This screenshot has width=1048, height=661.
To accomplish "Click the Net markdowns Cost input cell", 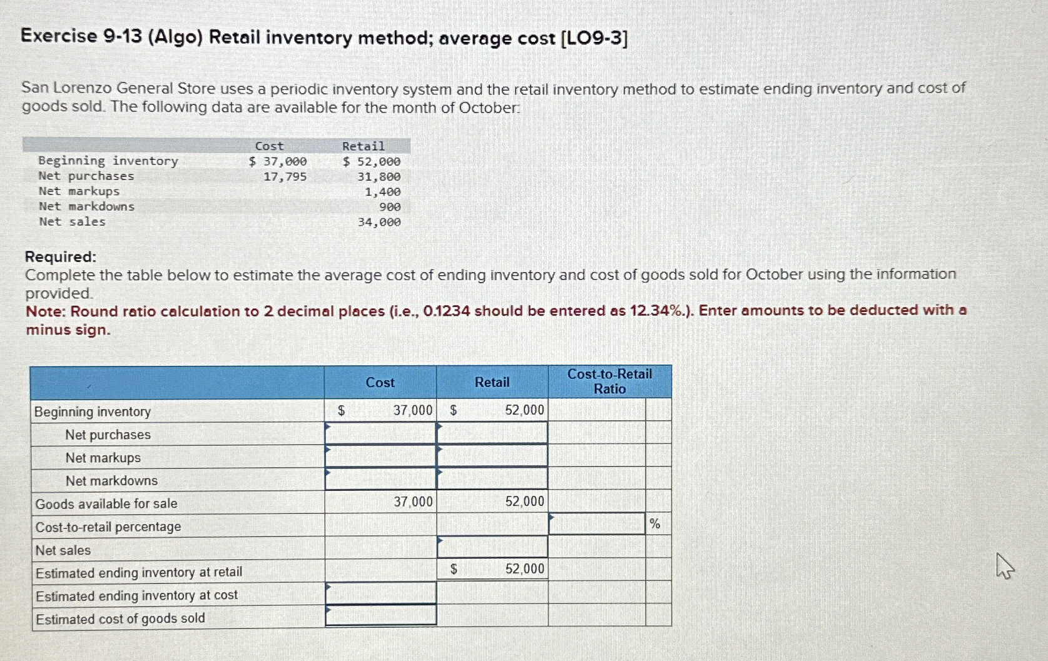I will 380,479.
